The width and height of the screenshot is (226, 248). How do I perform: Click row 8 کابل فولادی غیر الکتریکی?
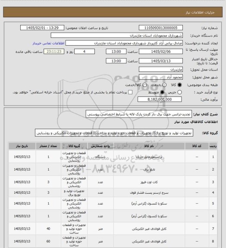149,242
